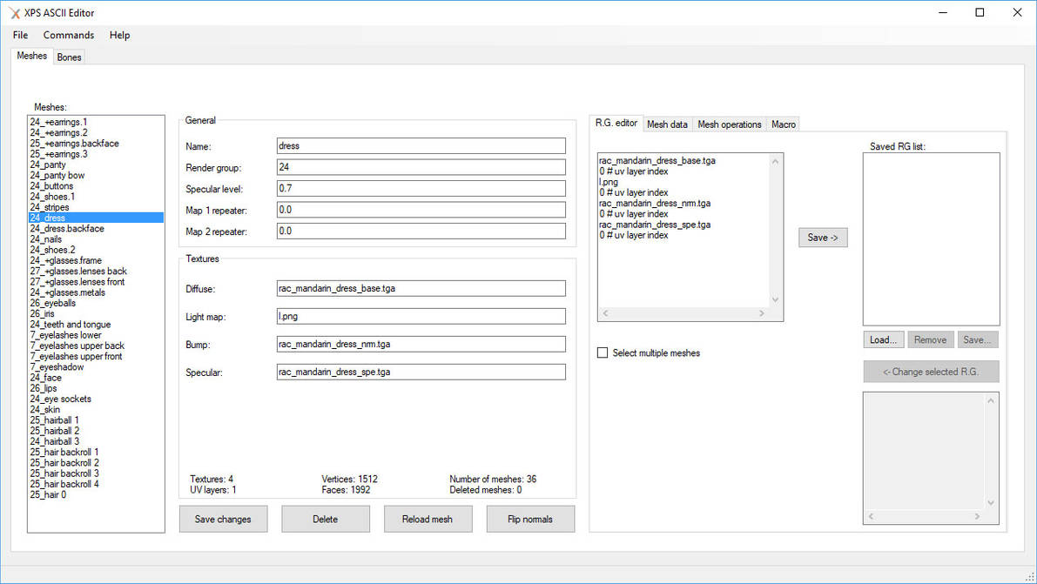Enable the Select multiple meshes checkbox
This screenshot has width=1037, height=584.
tap(603, 352)
